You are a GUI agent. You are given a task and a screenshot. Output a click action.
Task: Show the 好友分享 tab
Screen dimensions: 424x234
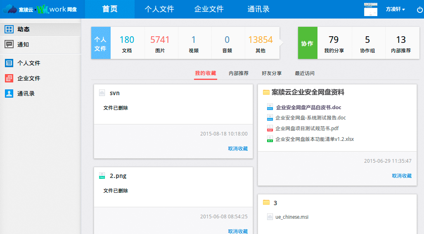coord(272,73)
